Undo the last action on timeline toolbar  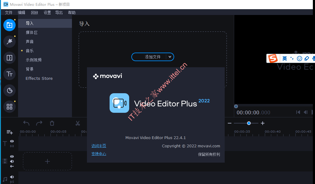coord(26,123)
